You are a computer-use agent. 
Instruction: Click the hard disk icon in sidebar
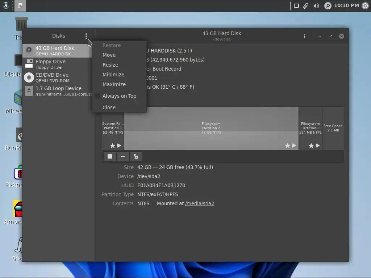click(29, 50)
